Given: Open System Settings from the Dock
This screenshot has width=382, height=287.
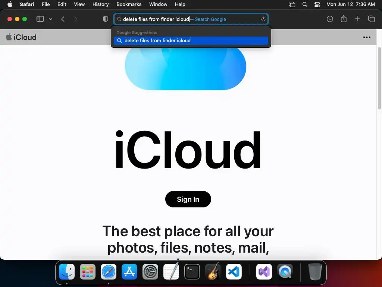Looking at the screenshot, I should coord(150,272).
